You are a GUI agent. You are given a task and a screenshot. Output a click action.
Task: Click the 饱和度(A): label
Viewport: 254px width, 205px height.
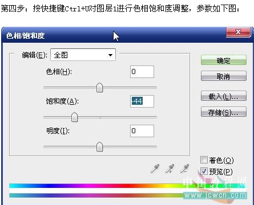coord(62,101)
